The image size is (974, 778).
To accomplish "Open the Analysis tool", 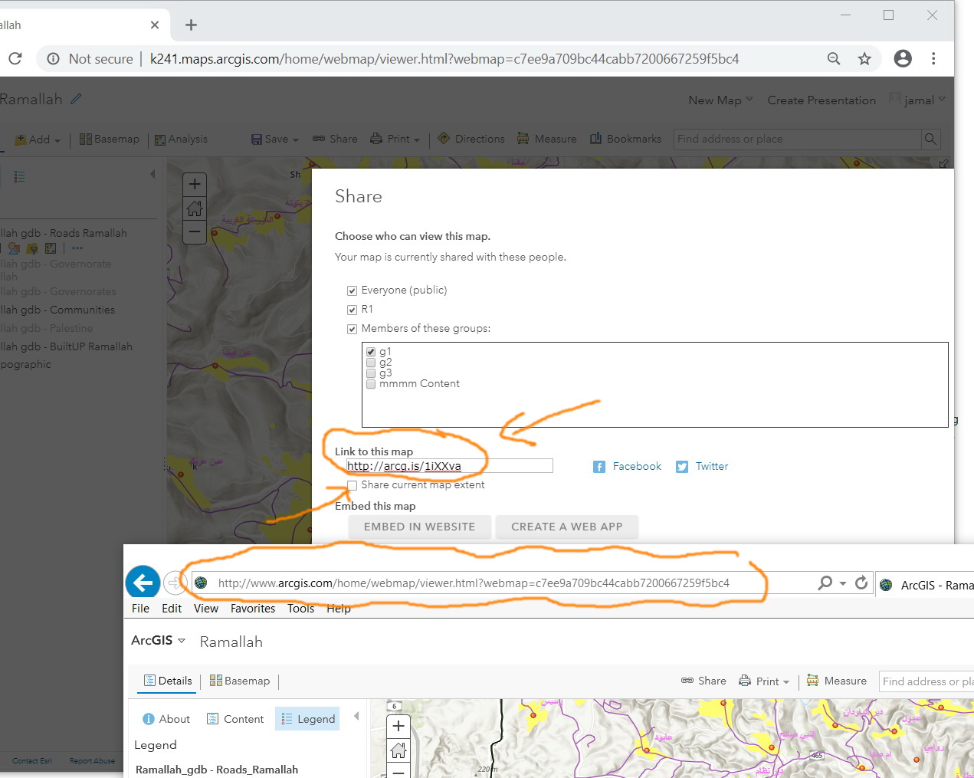I will point(181,140).
